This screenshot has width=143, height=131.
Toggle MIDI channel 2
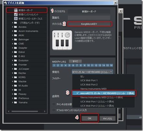pyautogui.click(x=58, y=65)
